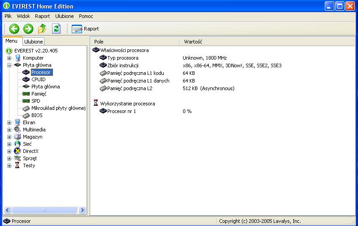Click the green Forward arrow toolbar icon

pyautogui.click(x=28, y=29)
